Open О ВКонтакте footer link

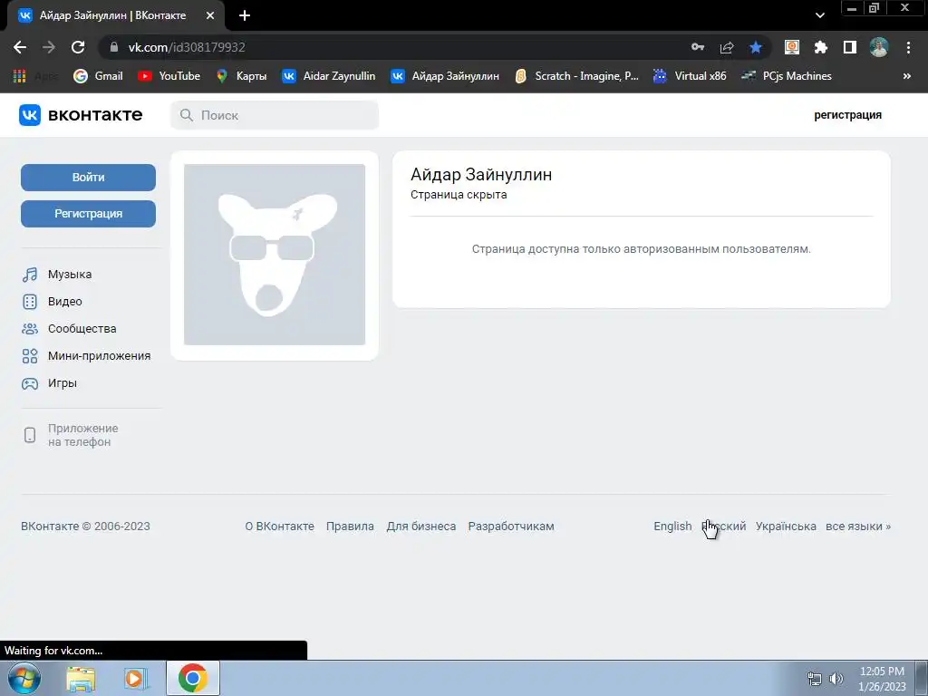[x=279, y=527]
